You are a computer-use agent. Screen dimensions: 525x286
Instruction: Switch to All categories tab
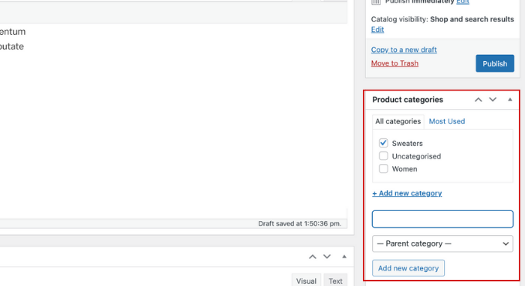point(398,121)
